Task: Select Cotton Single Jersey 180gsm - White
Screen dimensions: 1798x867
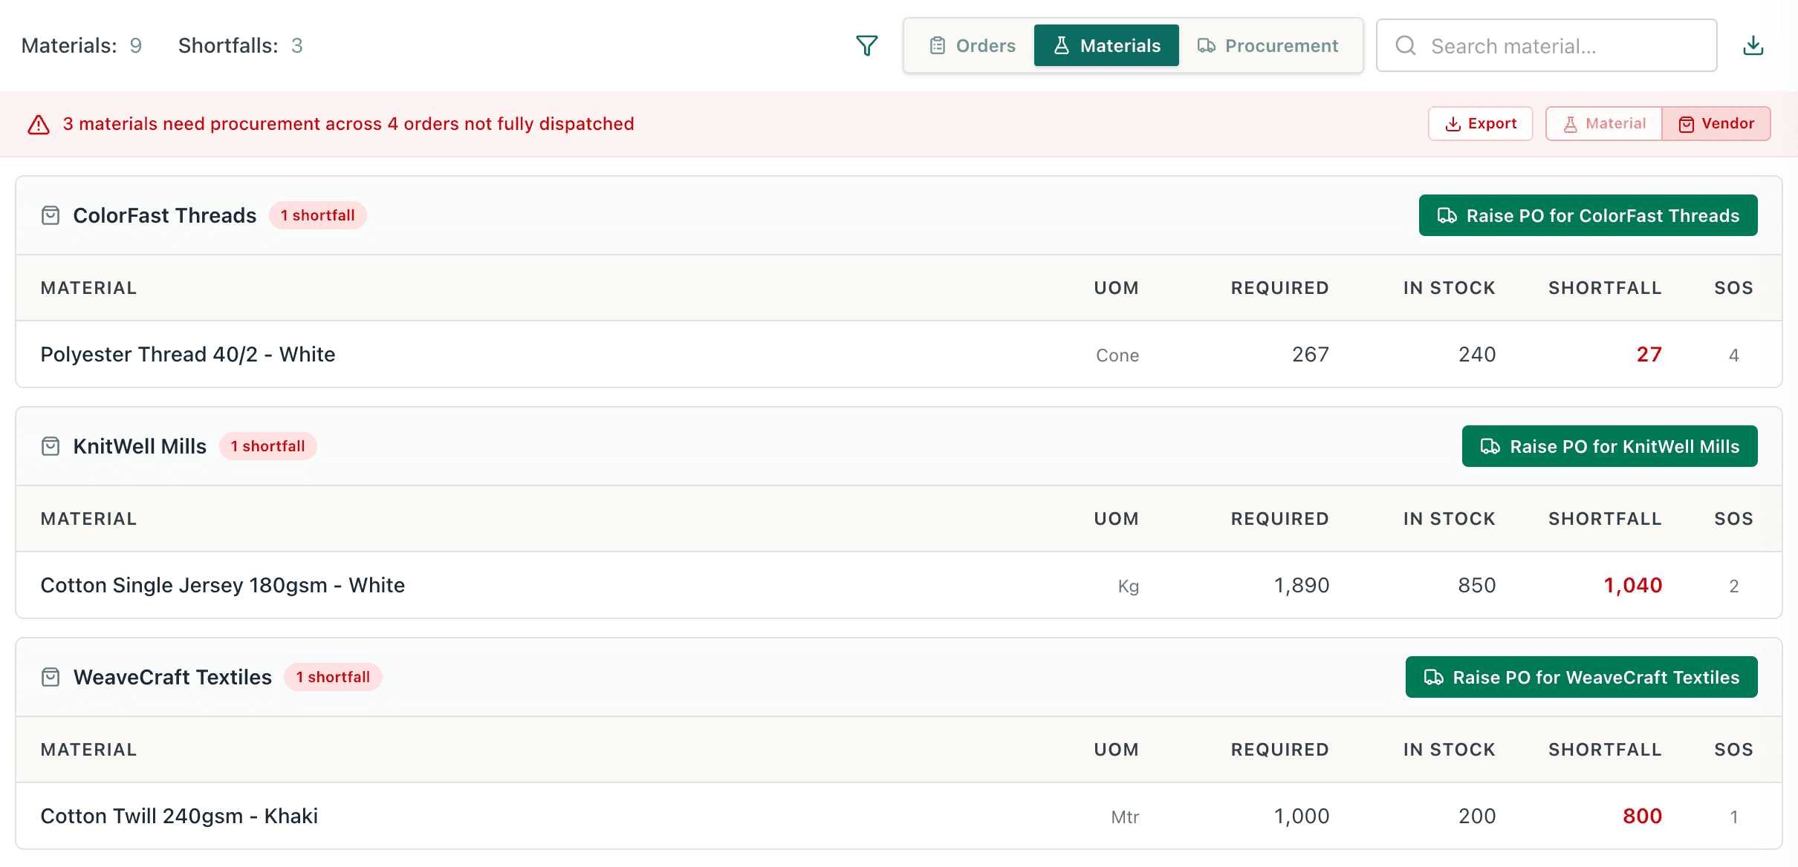Action: pos(899,586)
